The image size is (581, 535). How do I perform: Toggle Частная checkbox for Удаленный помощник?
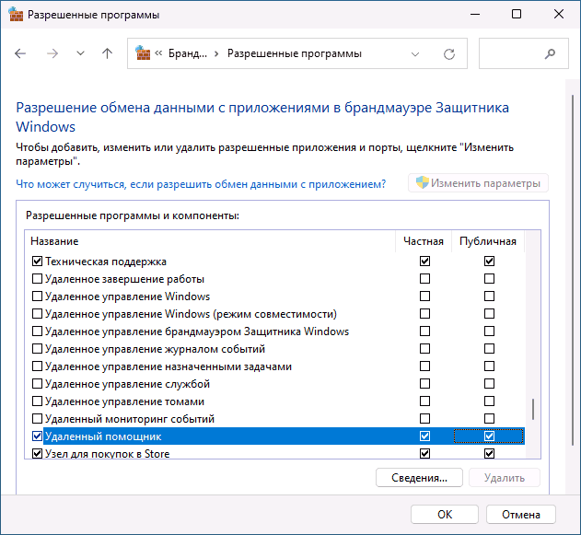(x=424, y=436)
